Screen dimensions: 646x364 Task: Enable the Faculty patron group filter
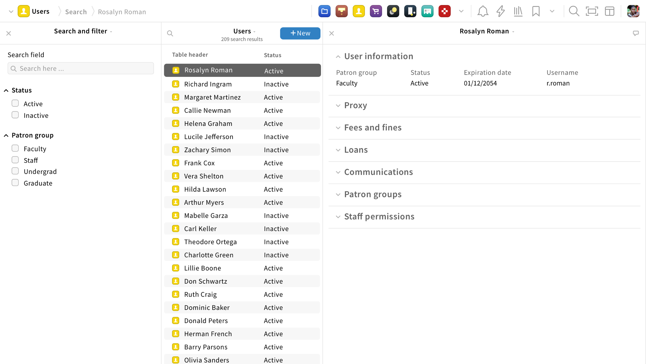click(15, 148)
